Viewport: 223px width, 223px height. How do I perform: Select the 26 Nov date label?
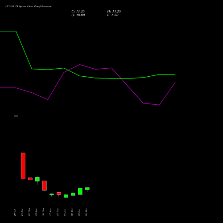(43, 212)
